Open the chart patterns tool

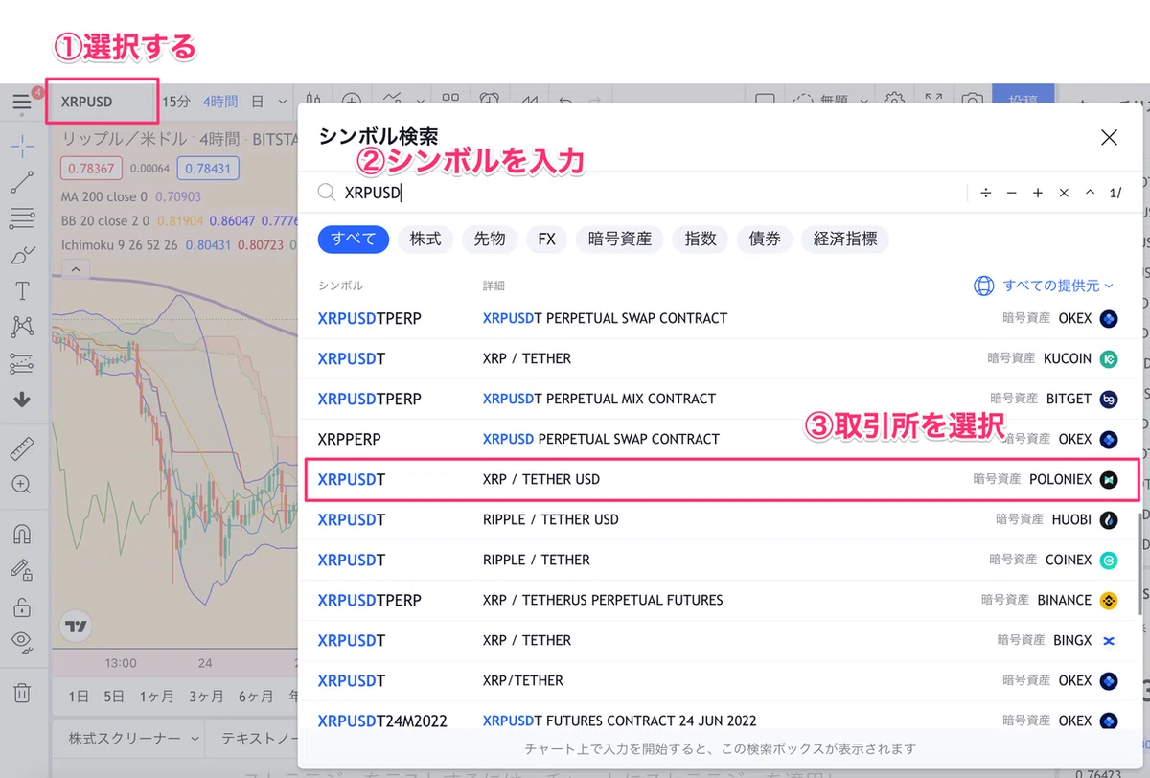[22, 327]
